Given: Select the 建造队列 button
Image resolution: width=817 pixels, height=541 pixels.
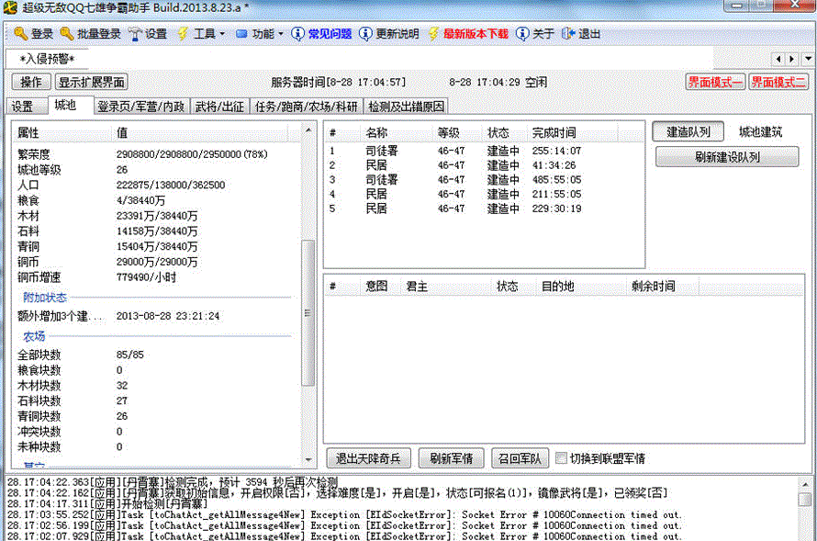Looking at the screenshot, I should [x=688, y=132].
